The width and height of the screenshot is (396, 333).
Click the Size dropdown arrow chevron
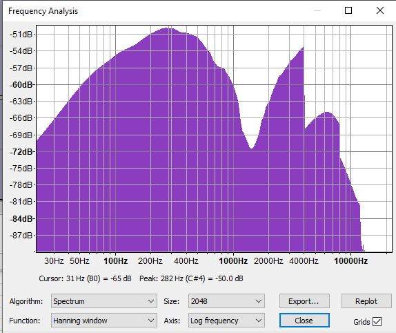click(x=258, y=301)
